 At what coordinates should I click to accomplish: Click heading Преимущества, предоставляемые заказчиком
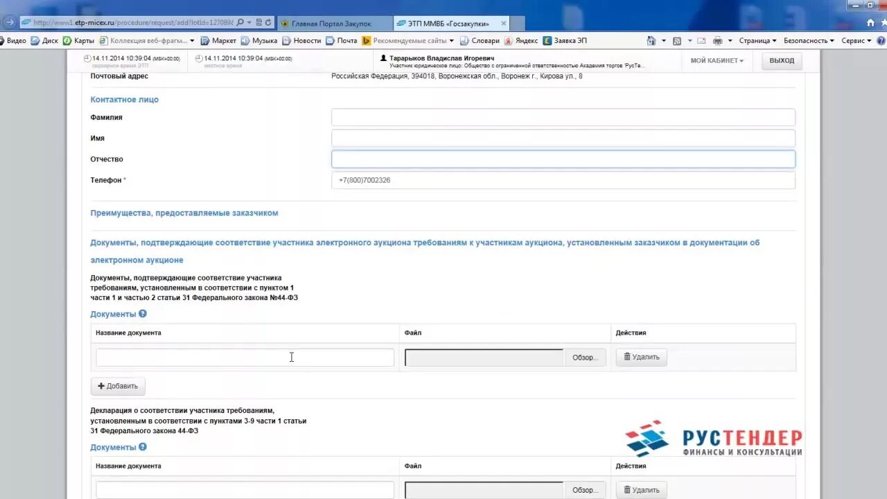(184, 213)
